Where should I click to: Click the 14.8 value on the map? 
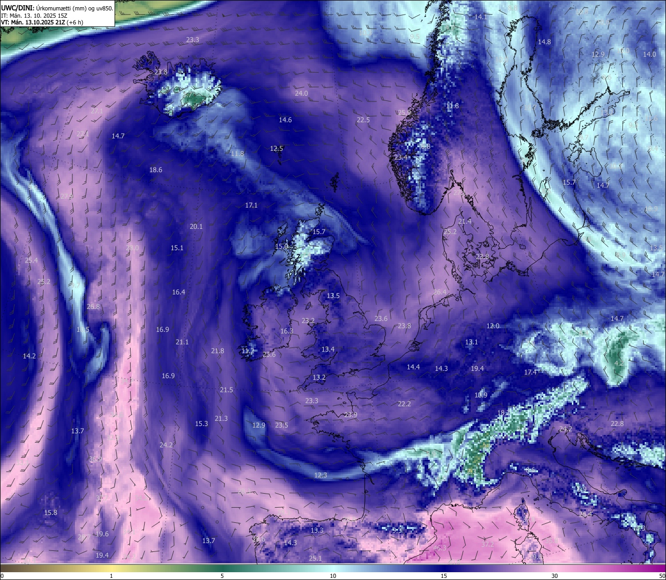(x=544, y=42)
